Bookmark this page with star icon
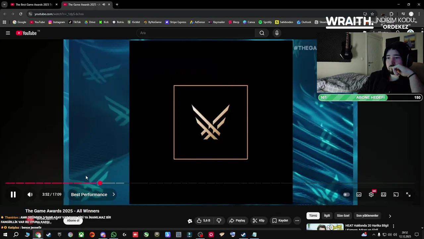The width and height of the screenshot is (424, 239). (372, 14)
